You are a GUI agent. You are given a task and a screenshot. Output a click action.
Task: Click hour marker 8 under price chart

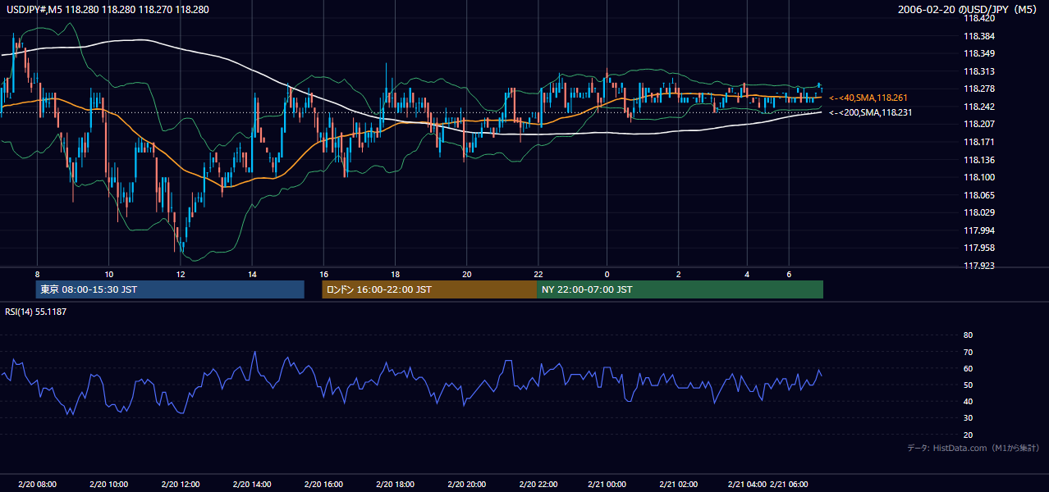38,274
